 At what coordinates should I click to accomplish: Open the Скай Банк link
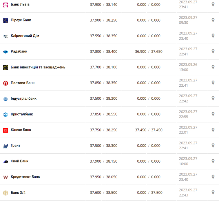tap(19, 161)
